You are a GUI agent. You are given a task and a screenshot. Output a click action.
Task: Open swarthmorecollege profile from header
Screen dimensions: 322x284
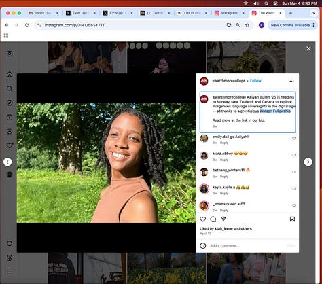(229, 81)
